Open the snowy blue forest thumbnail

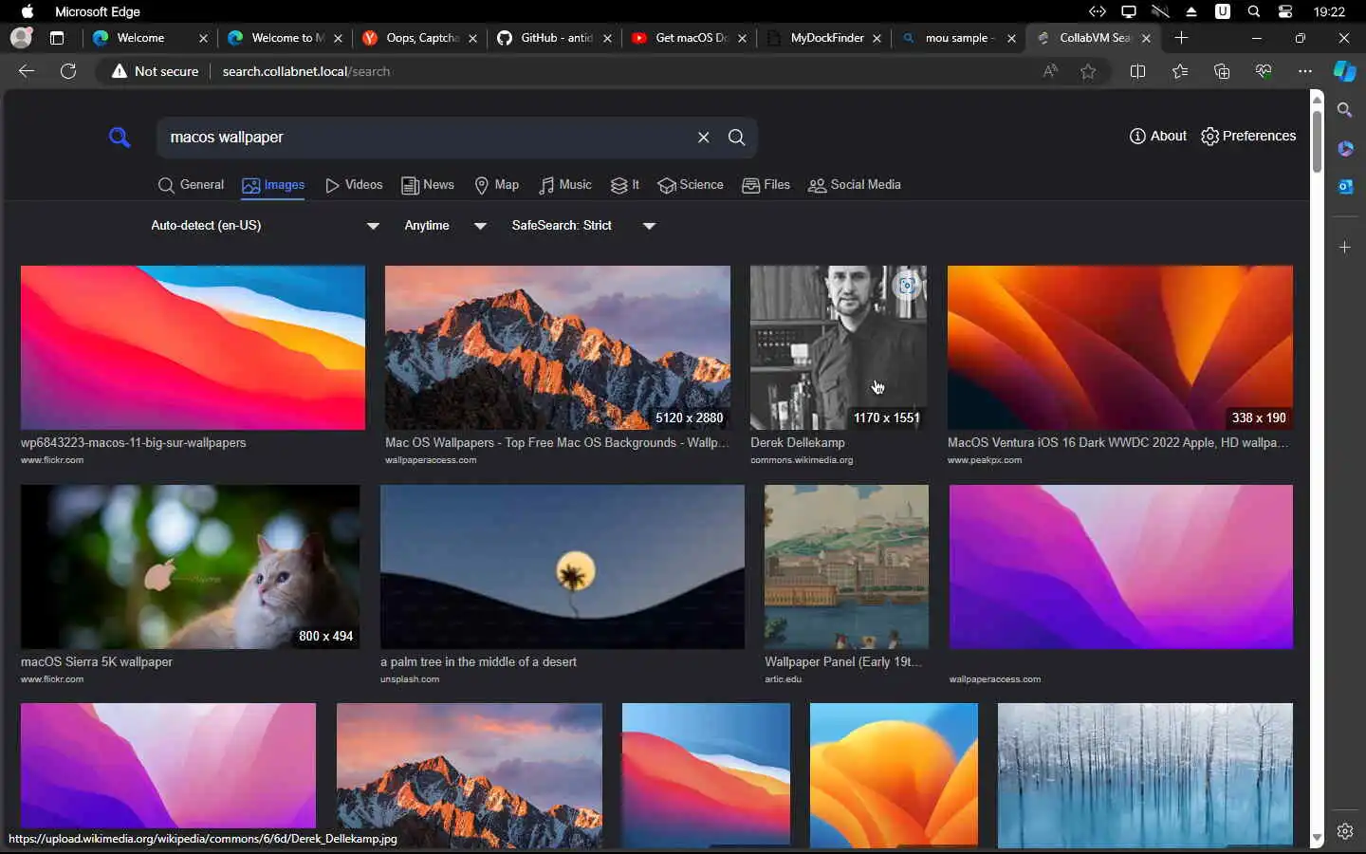[1145, 775]
